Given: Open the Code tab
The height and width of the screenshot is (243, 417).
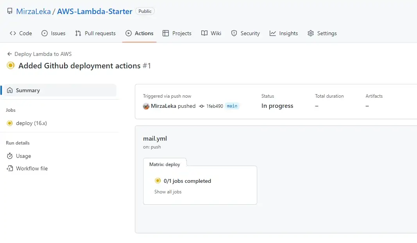Looking at the screenshot, I should (21, 33).
